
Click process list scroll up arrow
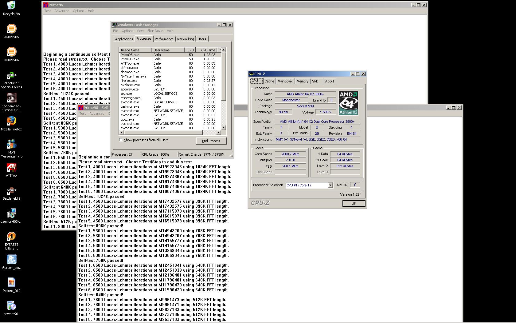pos(224,50)
